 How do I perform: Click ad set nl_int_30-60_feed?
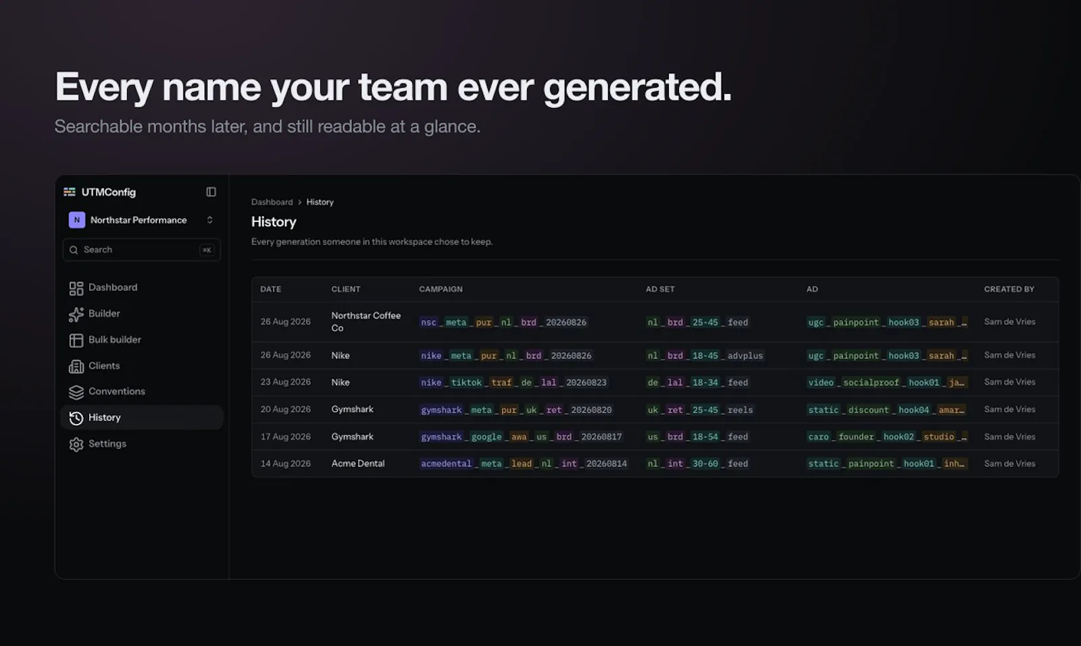[x=697, y=464]
